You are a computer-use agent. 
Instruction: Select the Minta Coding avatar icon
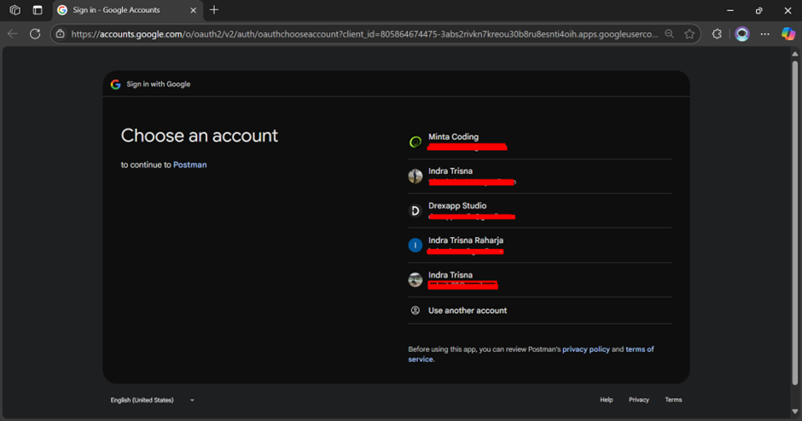[416, 142]
